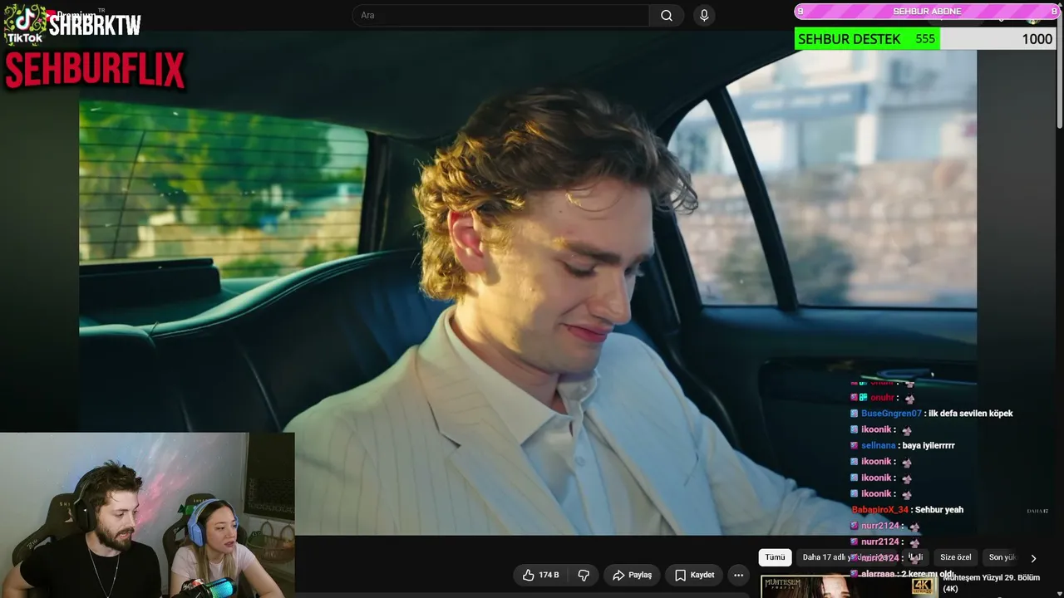This screenshot has height=598, width=1064.
Task: Click the goal target value 1000
Action: pos(1037,39)
